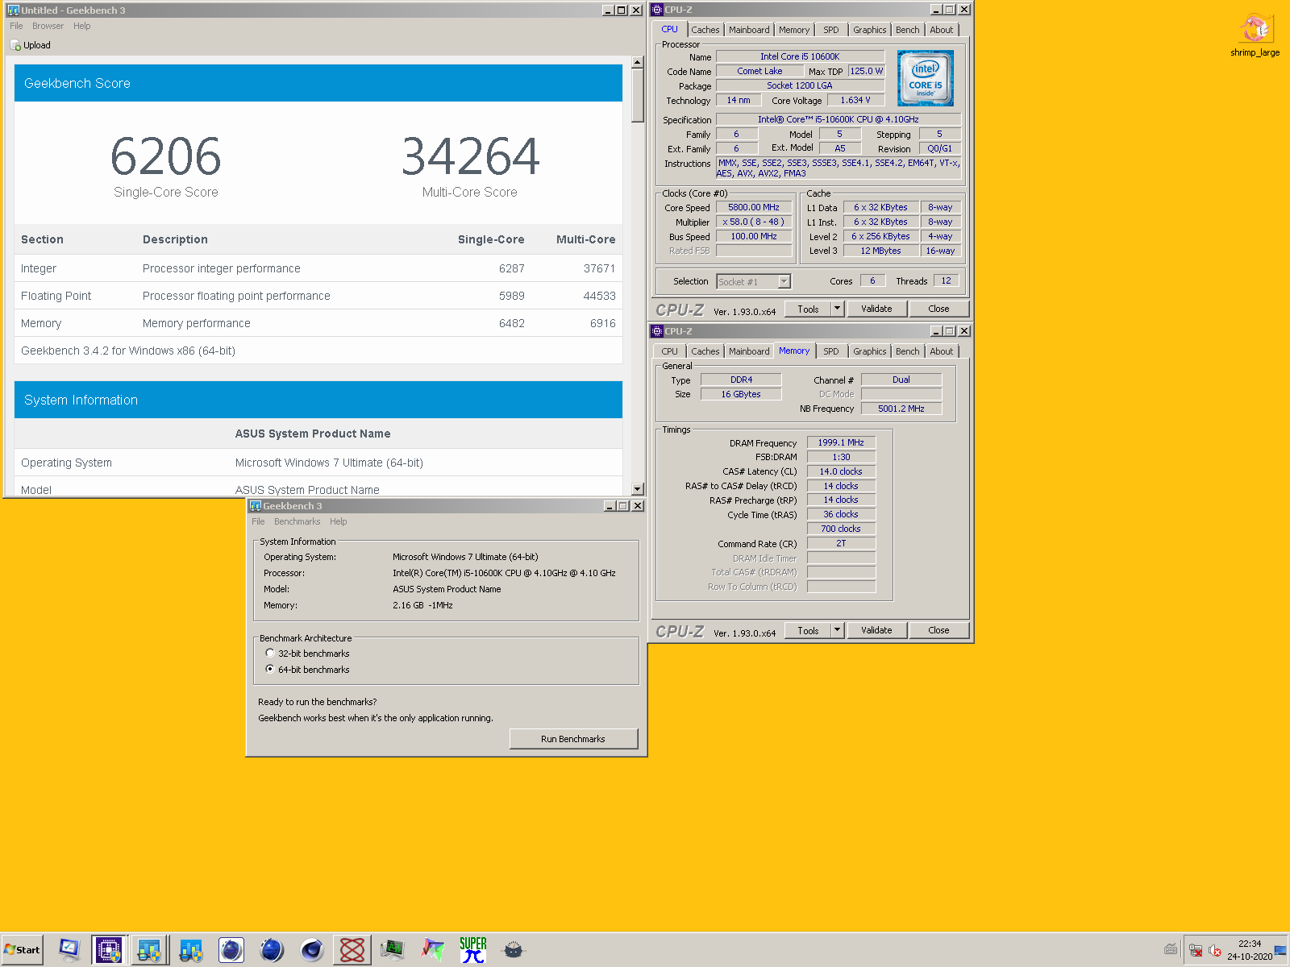This screenshot has height=967, width=1290.
Task: Click Validate in Memory CPU-Z window
Action: point(876,630)
